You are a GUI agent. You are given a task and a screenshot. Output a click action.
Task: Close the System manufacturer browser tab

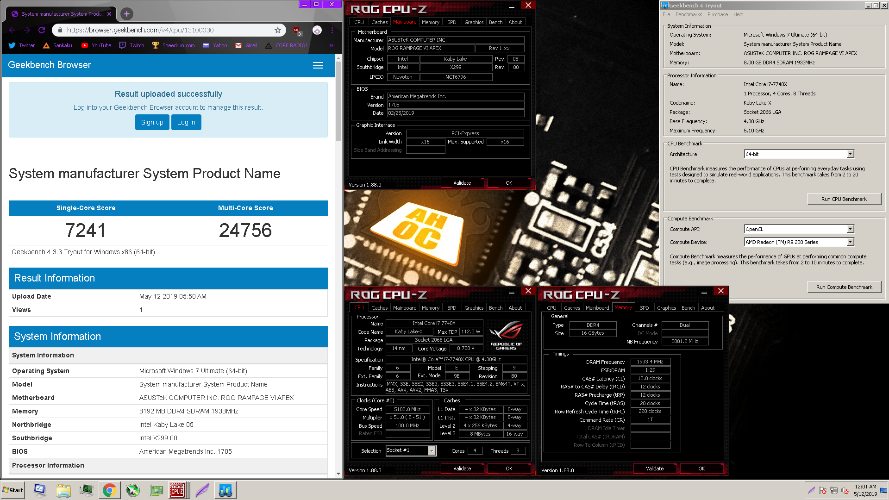point(109,14)
